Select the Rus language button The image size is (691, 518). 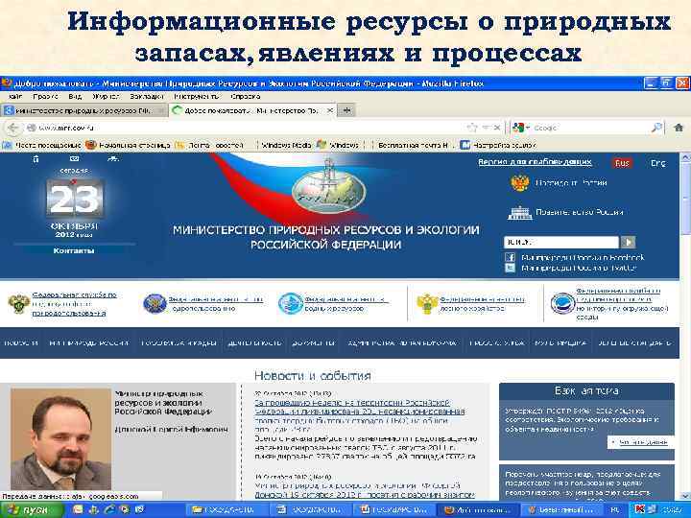(622, 163)
